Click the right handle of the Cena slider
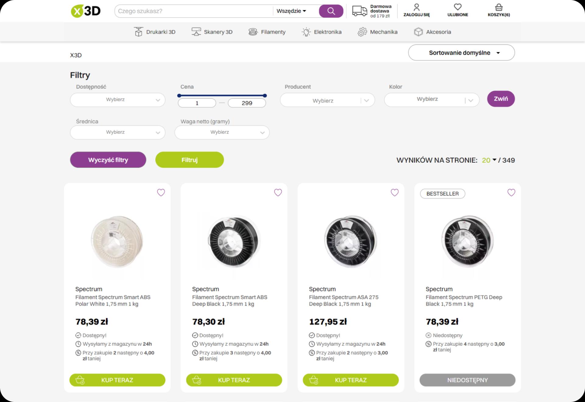 (x=265, y=96)
